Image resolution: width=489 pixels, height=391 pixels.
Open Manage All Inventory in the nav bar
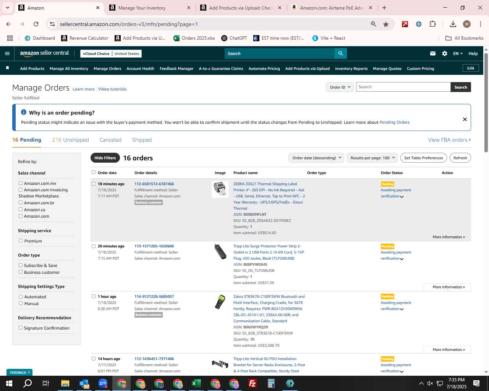pyautogui.click(x=69, y=69)
